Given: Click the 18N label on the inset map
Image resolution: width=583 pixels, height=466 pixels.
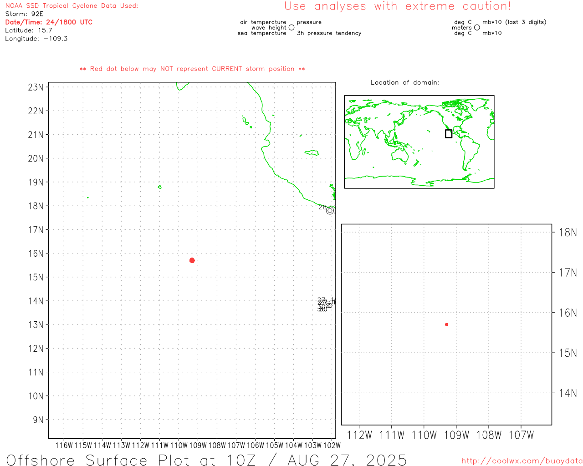Looking at the screenshot, I should click(568, 233).
